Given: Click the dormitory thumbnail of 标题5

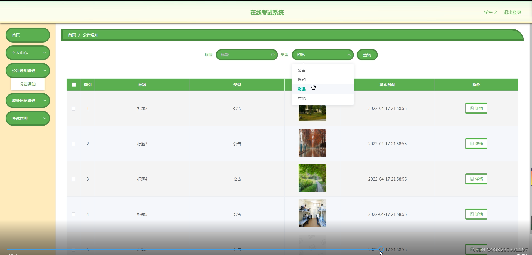Looking at the screenshot, I should 312,213.
